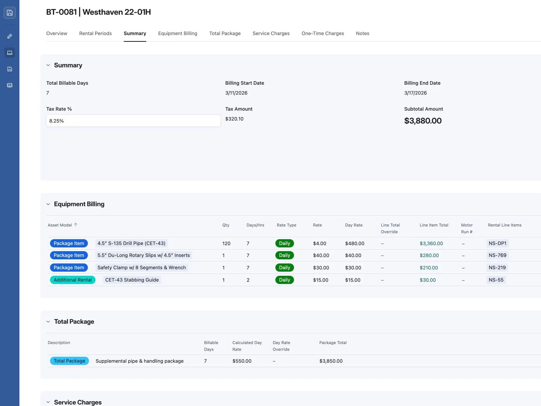
Task: Open rental line item NS-769
Action: [x=498, y=255]
